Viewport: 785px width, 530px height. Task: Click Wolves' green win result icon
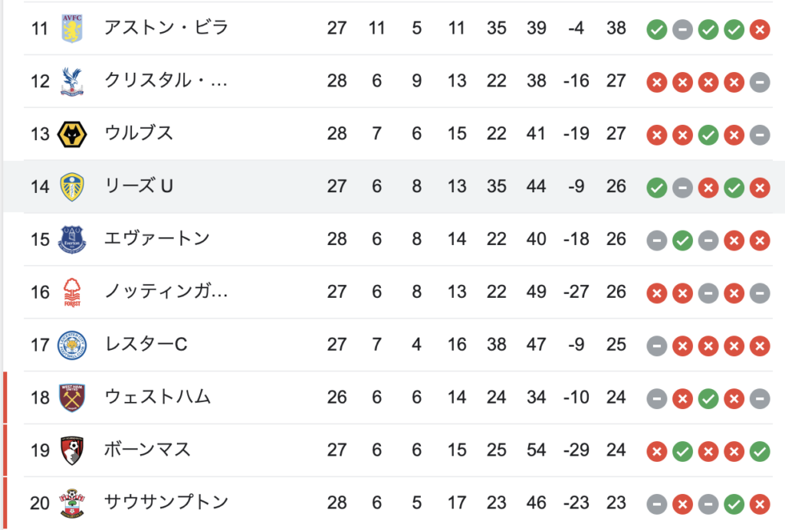[708, 135]
